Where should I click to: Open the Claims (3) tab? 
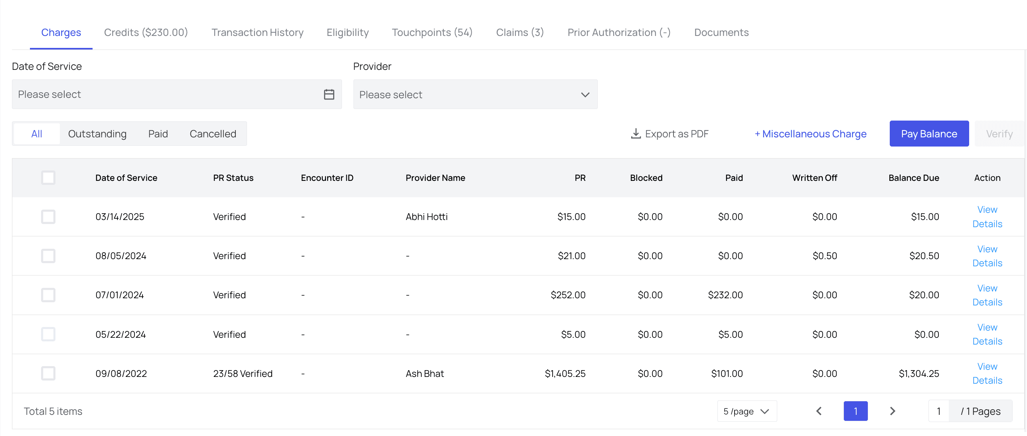click(519, 32)
